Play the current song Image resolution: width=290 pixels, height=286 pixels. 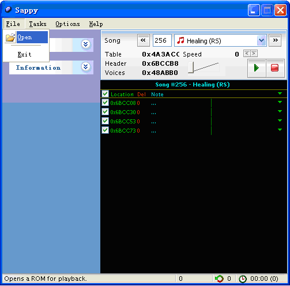(257, 68)
